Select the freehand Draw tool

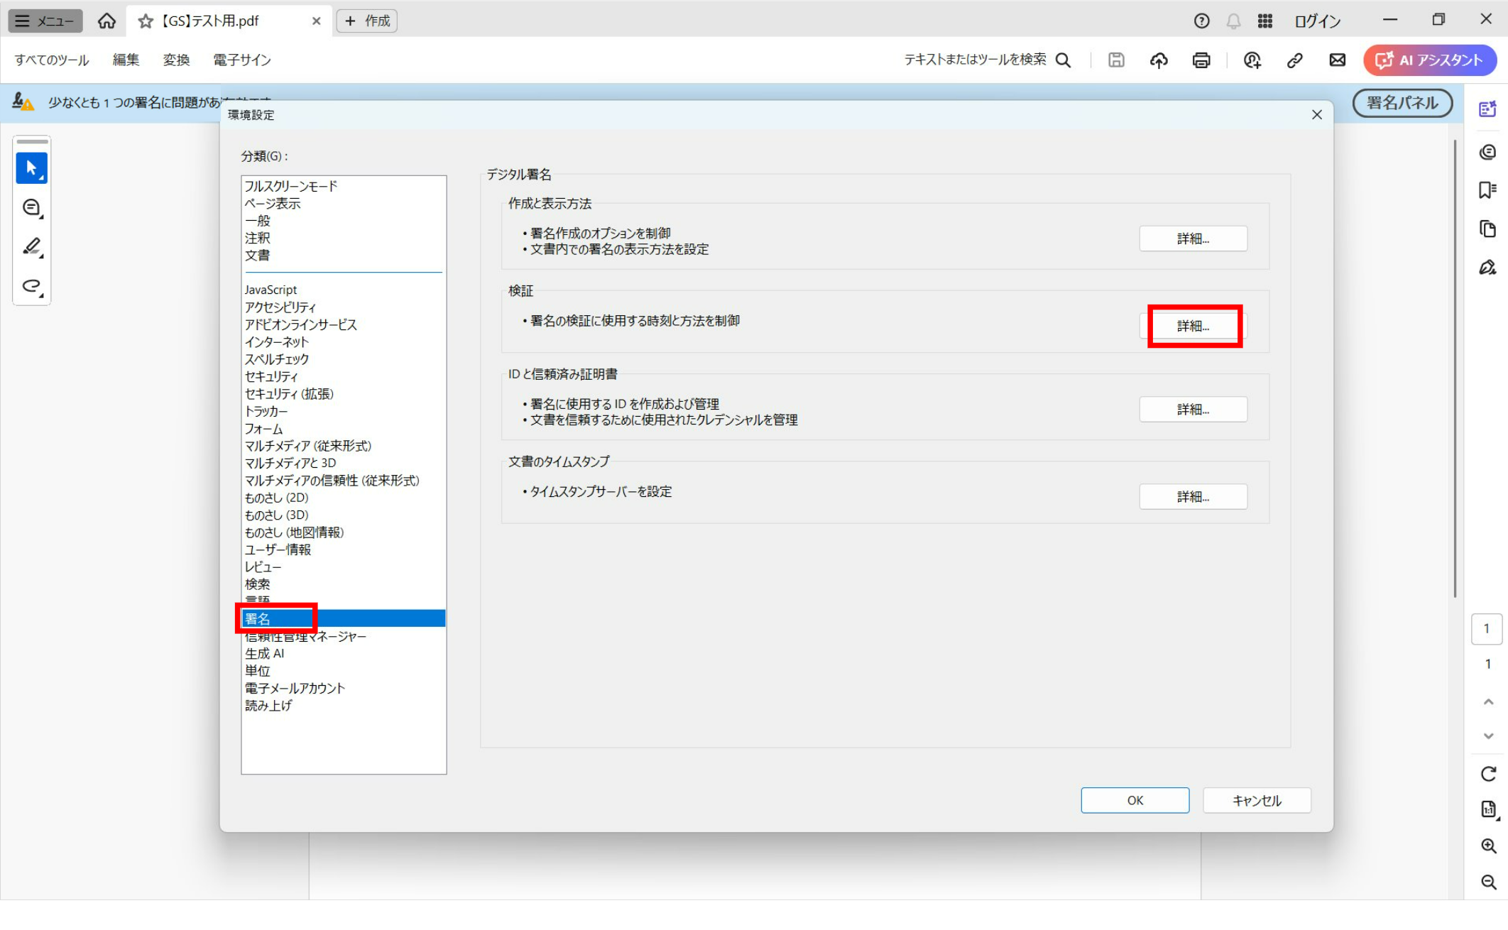click(31, 285)
